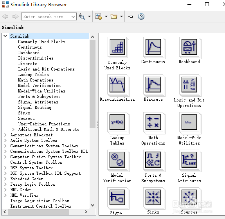Expand the Fuzzy Logic Toolbox node
The height and width of the screenshot is (219, 225).
pos(5,184)
